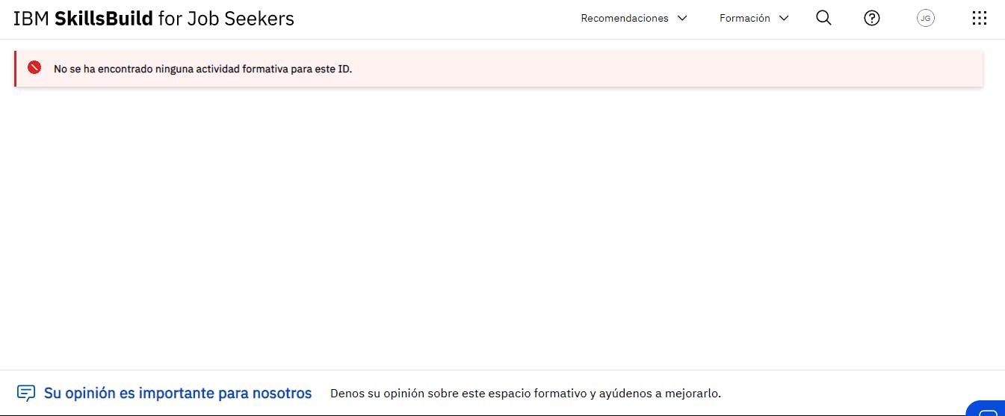Follow the 'Su opinión es importante para nosotros' link
This screenshot has height=416, width=1005.
click(178, 393)
